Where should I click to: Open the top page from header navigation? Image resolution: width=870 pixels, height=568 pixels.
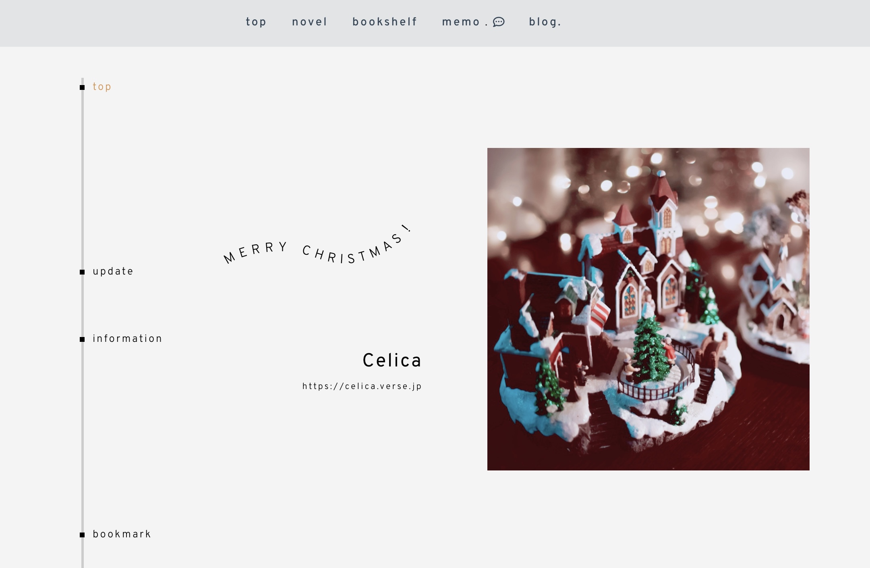pos(256,22)
